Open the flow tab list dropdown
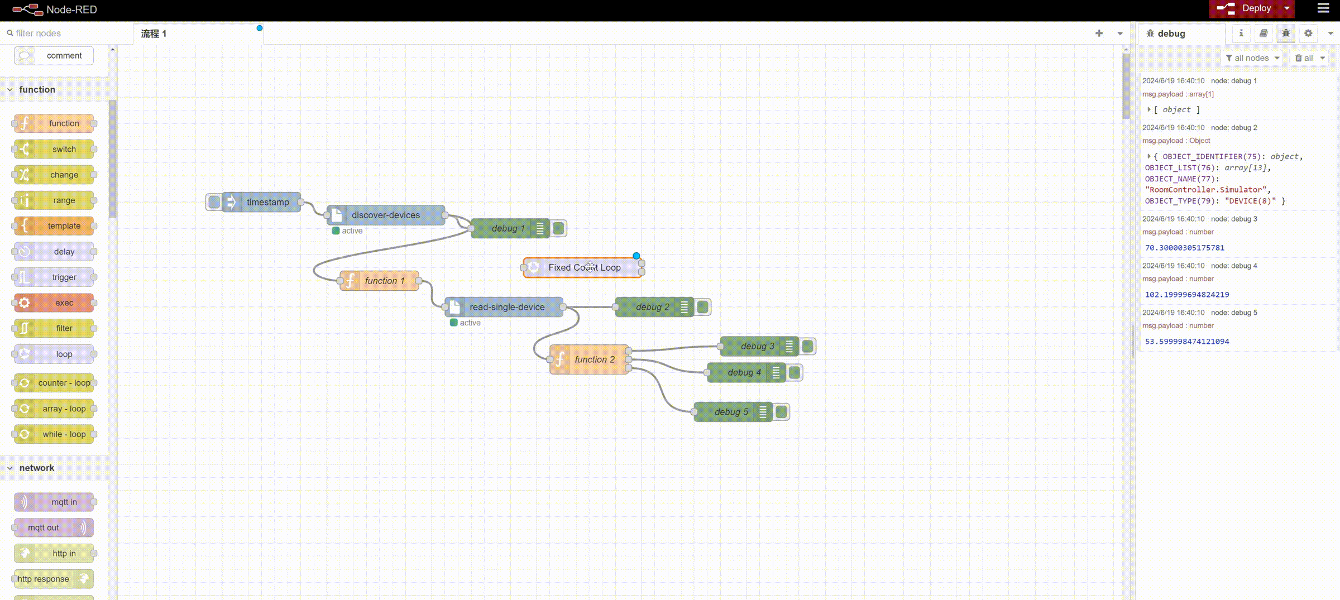 coord(1119,33)
